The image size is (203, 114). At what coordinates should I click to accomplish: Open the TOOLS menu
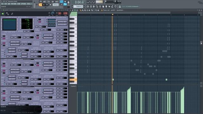click(x=29, y=4)
